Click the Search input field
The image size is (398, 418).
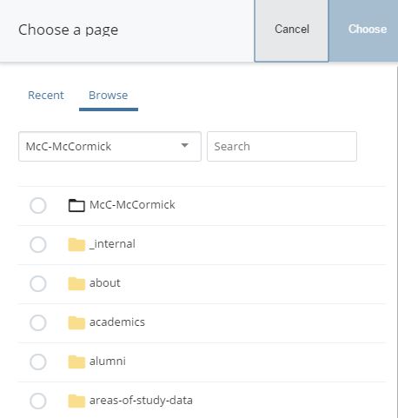(x=282, y=146)
